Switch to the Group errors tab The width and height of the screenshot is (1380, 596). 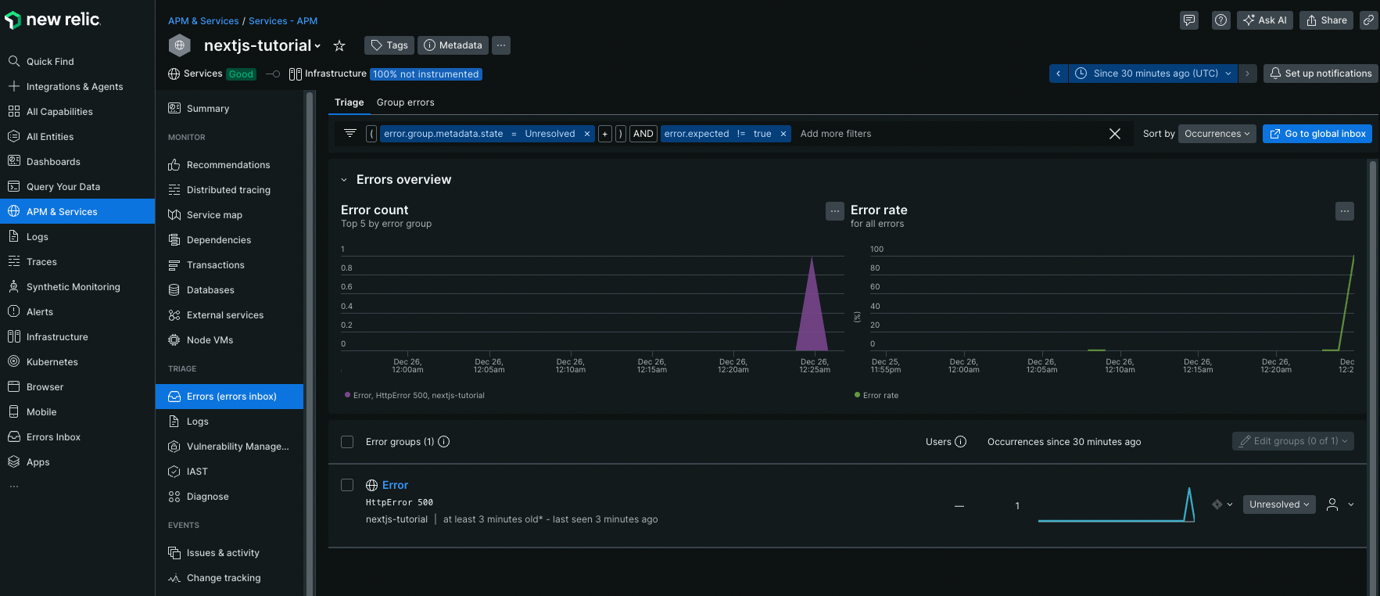click(405, 102)
